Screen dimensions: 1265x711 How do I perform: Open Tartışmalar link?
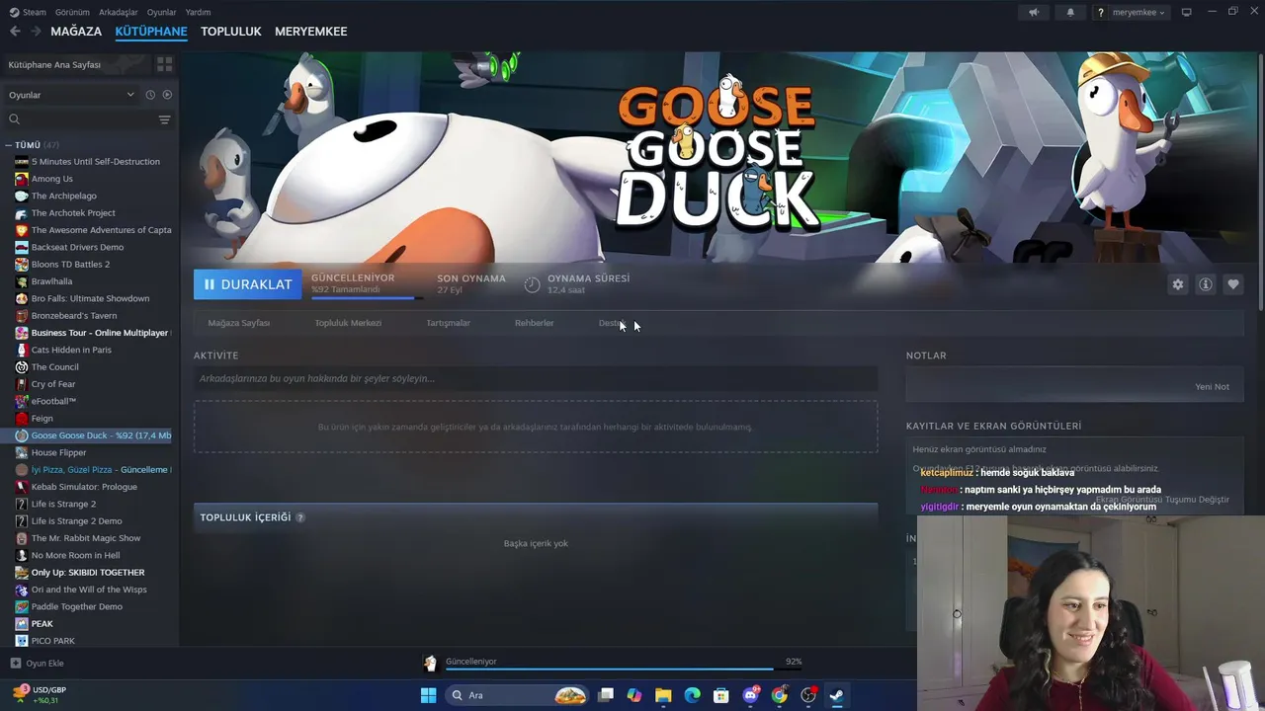tap(448, 323)
